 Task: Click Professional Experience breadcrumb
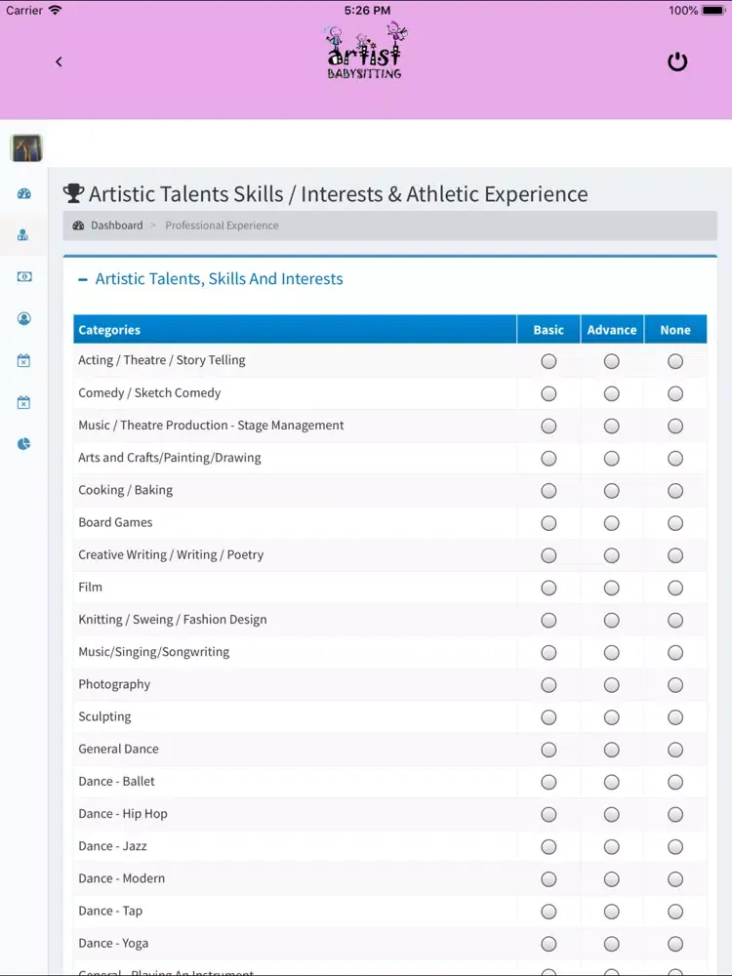coord(222,225)
